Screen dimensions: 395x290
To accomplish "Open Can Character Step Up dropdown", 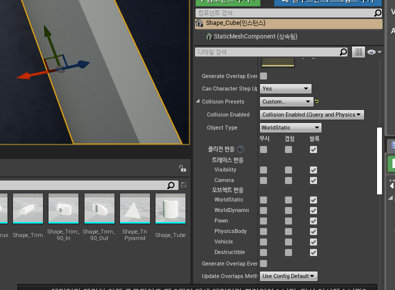I will point(285,88).
